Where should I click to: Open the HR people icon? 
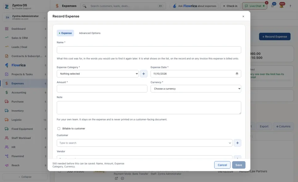(x=7, y=147)
